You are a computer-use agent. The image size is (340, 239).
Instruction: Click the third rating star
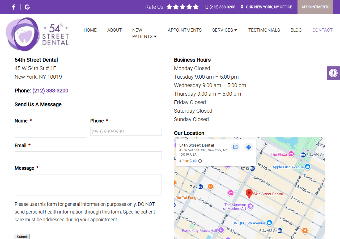tap(182, 7)
